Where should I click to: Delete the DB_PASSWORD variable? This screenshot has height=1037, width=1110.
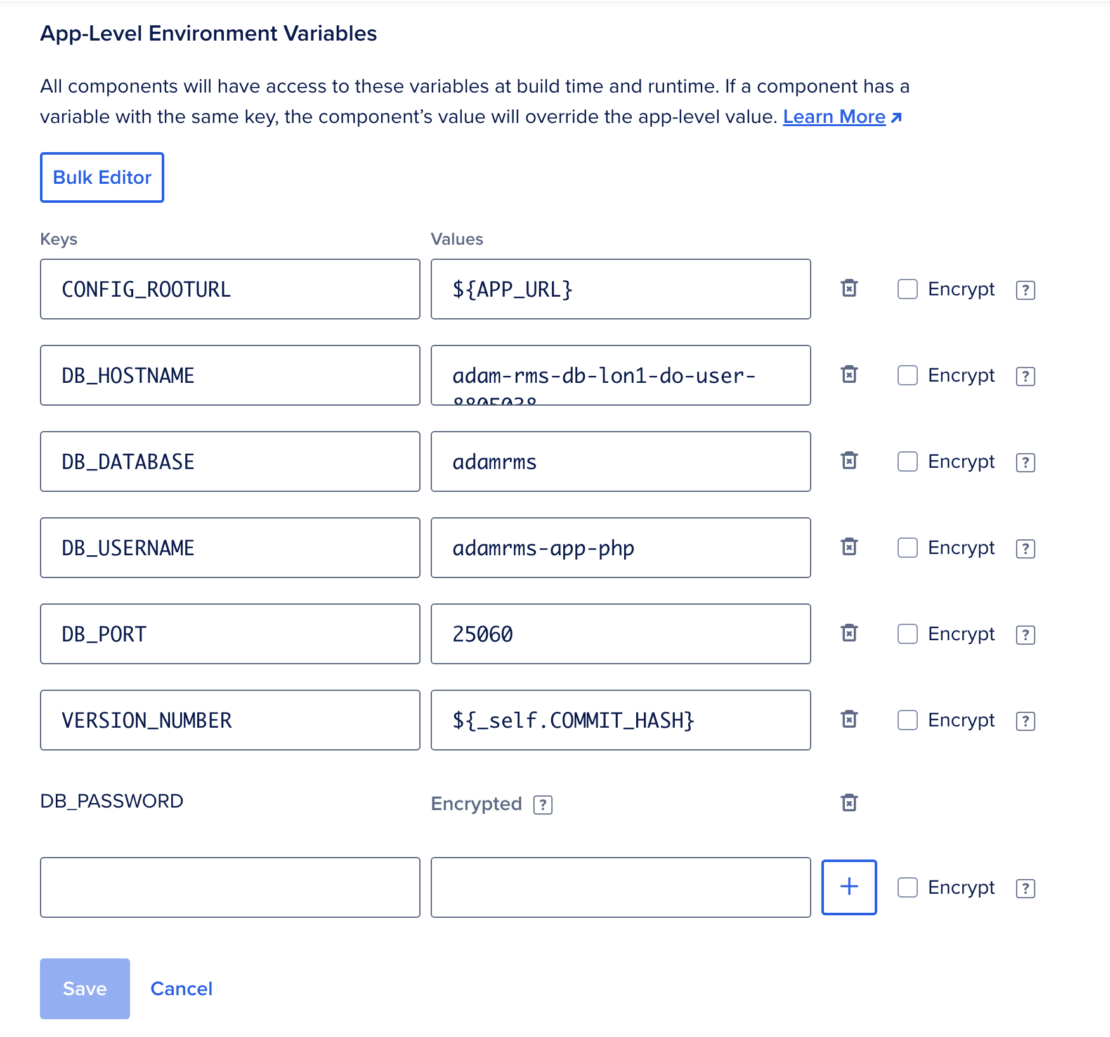click(x=849, y=802)
